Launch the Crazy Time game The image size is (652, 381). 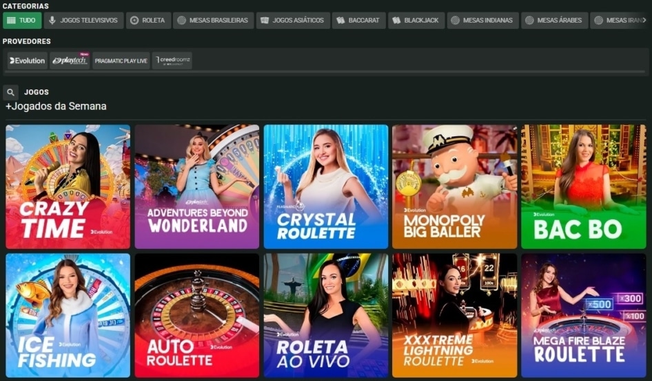[x=68, y=187]
